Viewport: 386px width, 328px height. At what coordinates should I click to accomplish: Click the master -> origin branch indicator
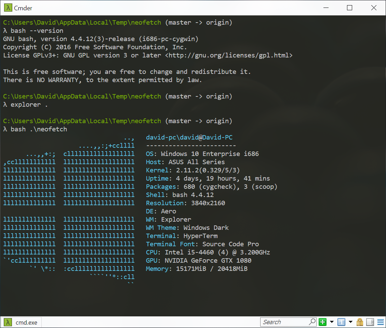click(x=198, y=121)
